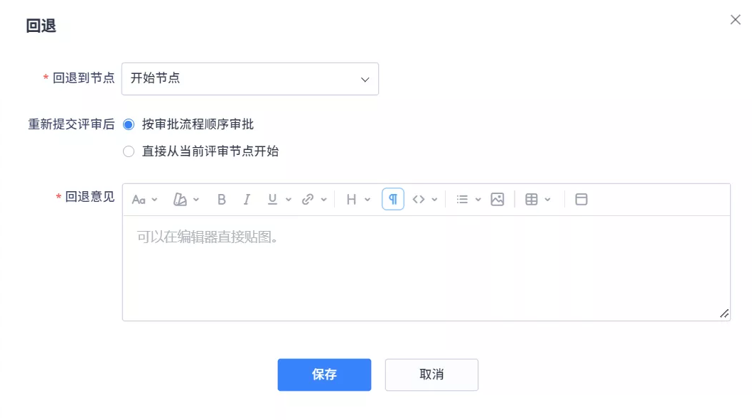Screen dimensions: 752x420
Task: Apply italic formatting
Action: click(246, 199)
